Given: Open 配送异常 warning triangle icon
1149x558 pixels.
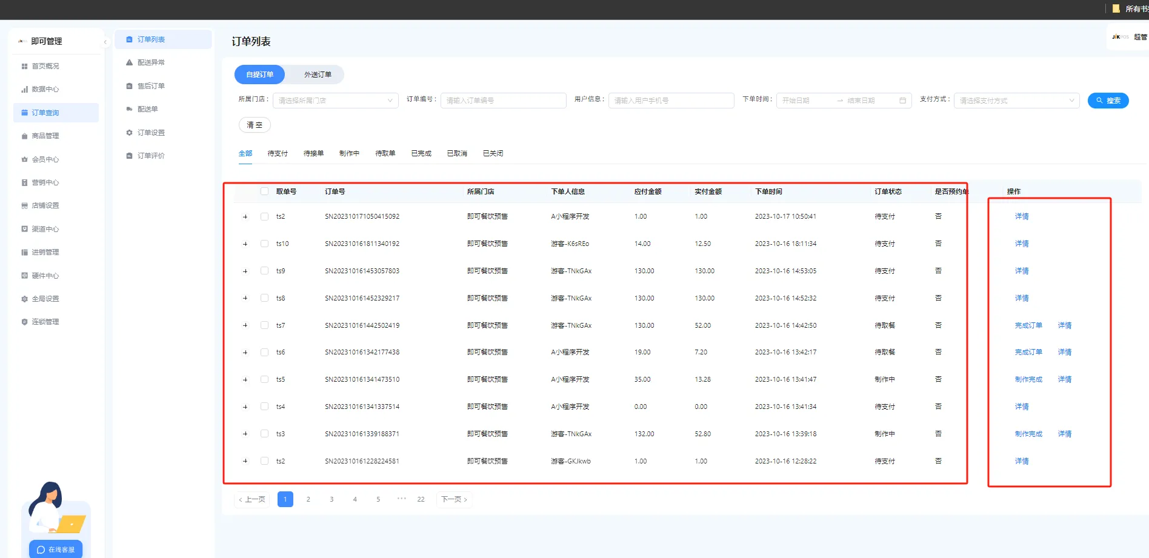Looking at the screenshot, I should coord(129,62).
